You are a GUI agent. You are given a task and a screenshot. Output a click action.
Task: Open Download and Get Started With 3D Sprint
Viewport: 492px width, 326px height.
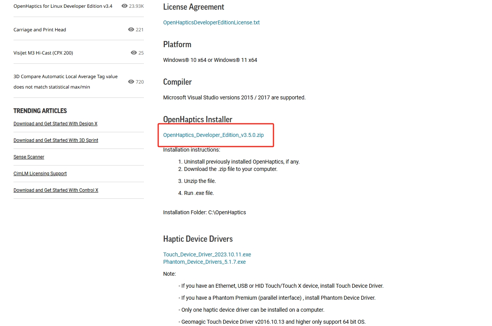tap(56, 140)
